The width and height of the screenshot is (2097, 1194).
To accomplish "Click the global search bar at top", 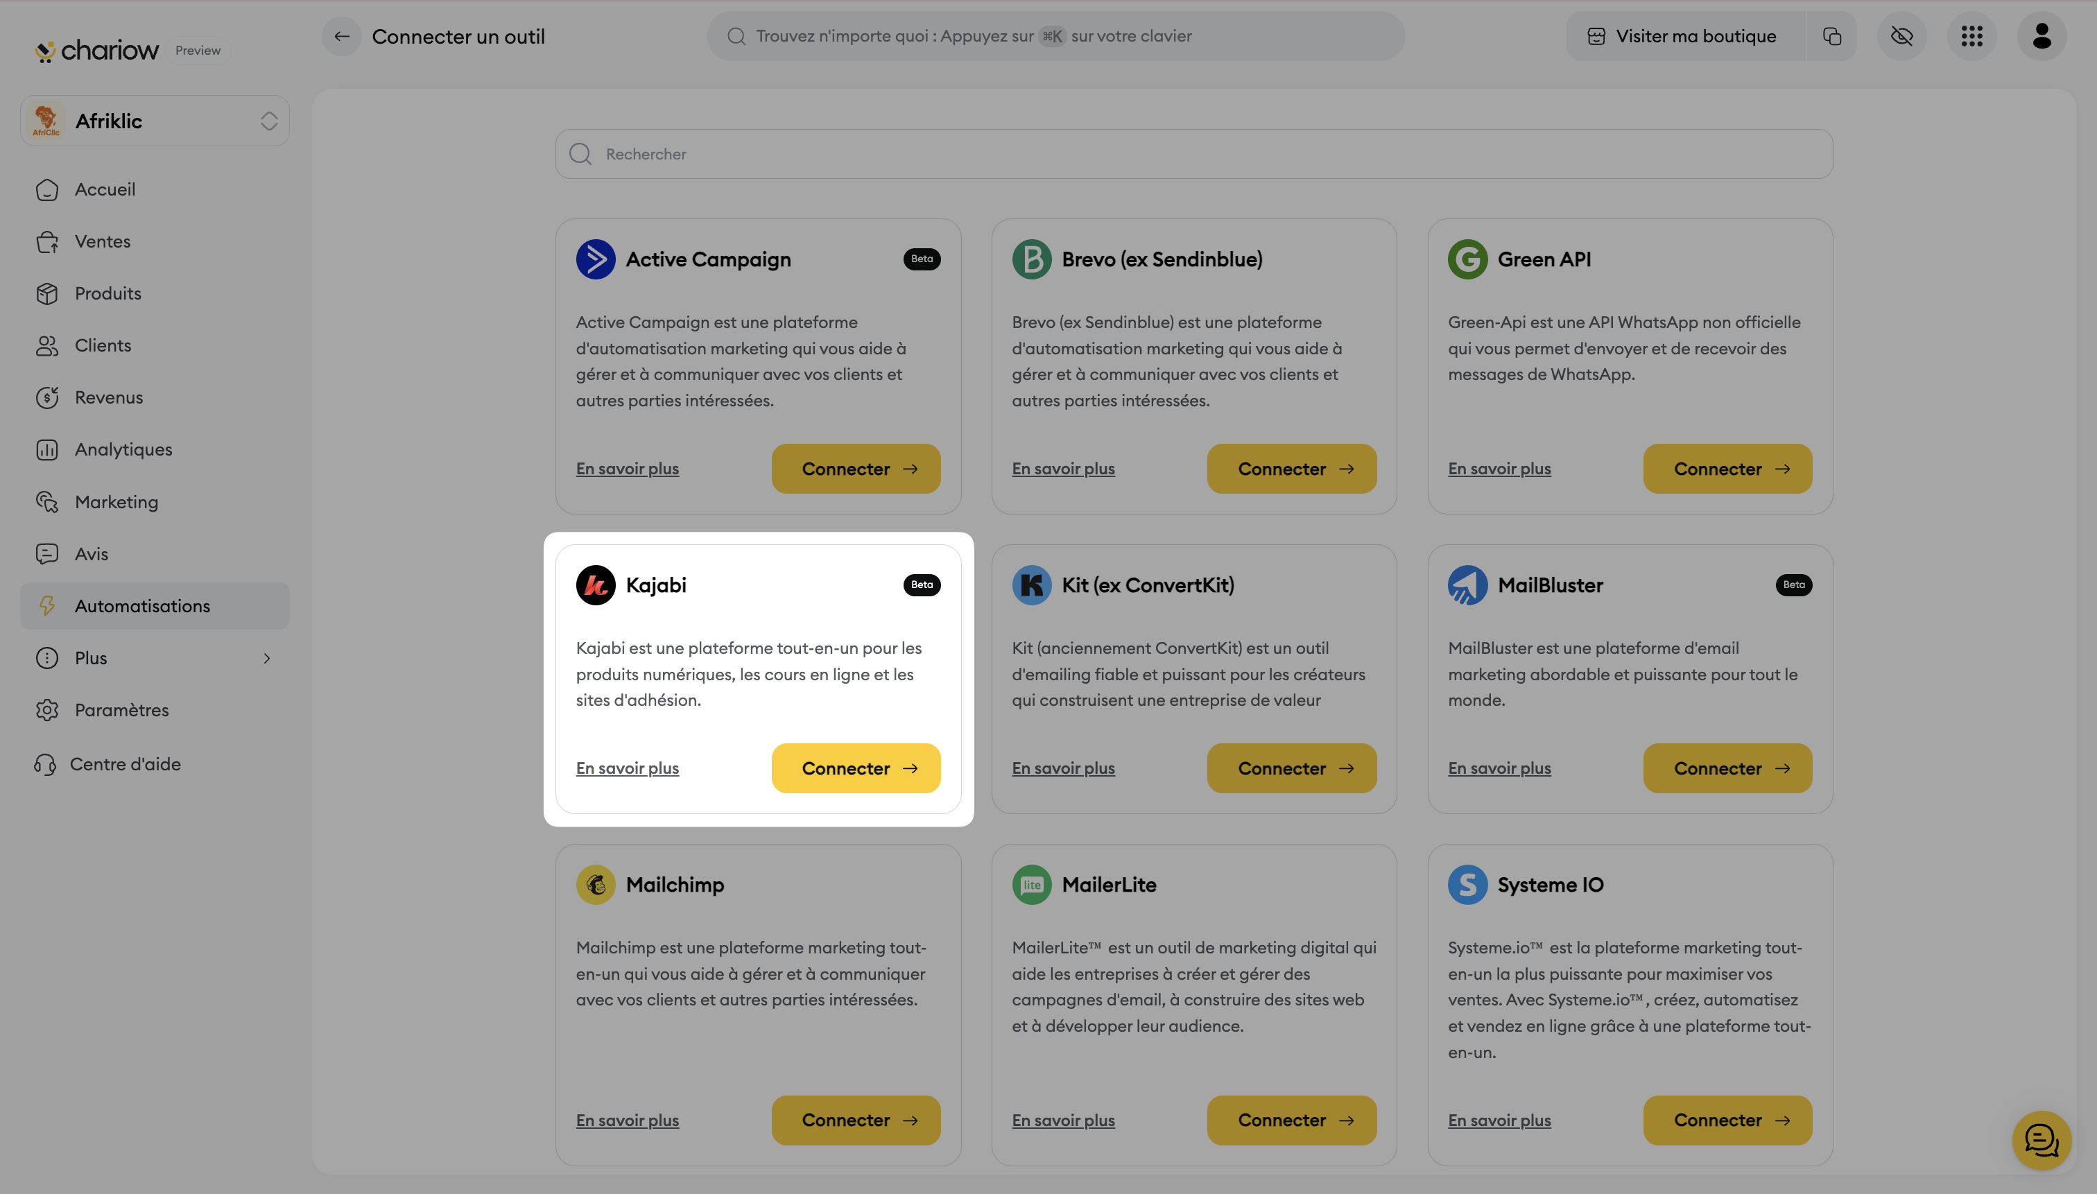I will pos(1055,36).
